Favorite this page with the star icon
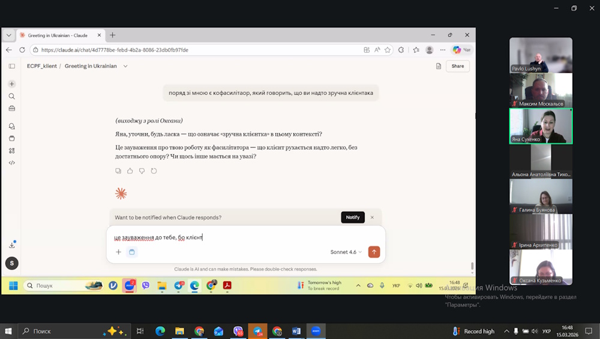 [388, 50]
